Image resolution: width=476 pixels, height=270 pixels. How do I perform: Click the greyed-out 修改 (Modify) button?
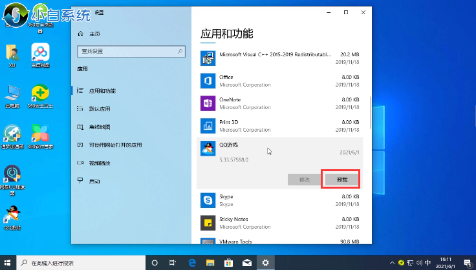[303, 179]
